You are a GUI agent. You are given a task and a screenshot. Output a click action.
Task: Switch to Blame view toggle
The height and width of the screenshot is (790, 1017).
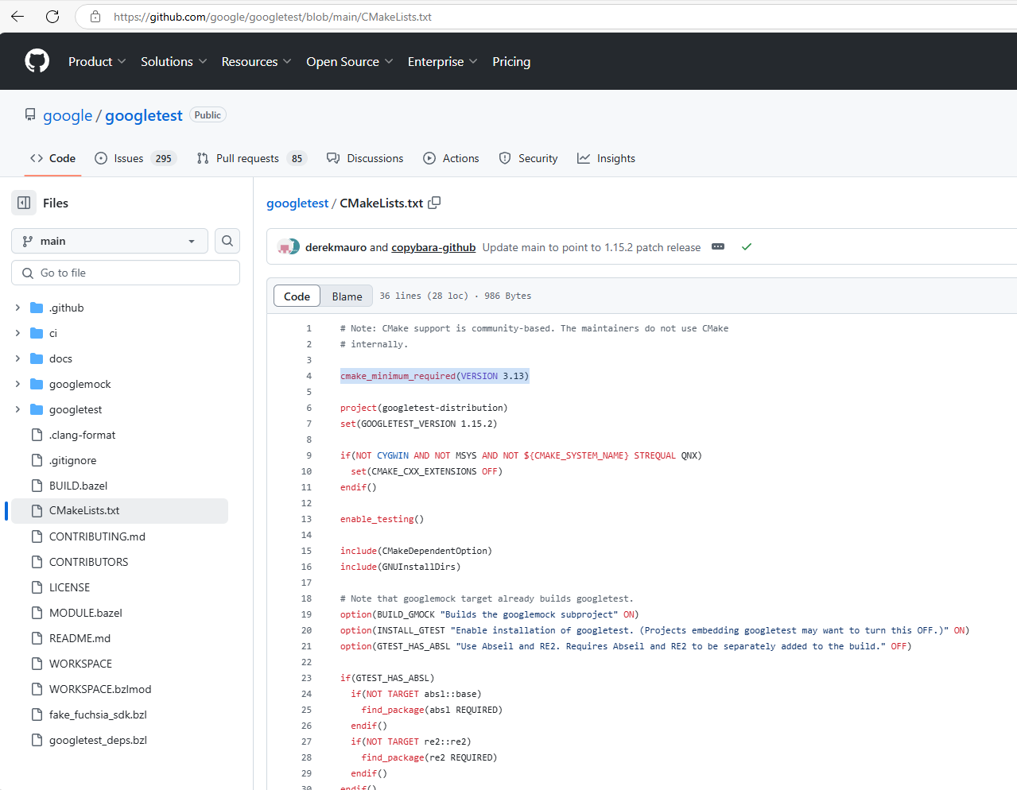347,296
